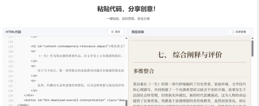The width and height of the screenshot is (259, 106).
Task: Click the subtitle 一键粘贴, 实时预览, 安全分享
Action: 128,19
